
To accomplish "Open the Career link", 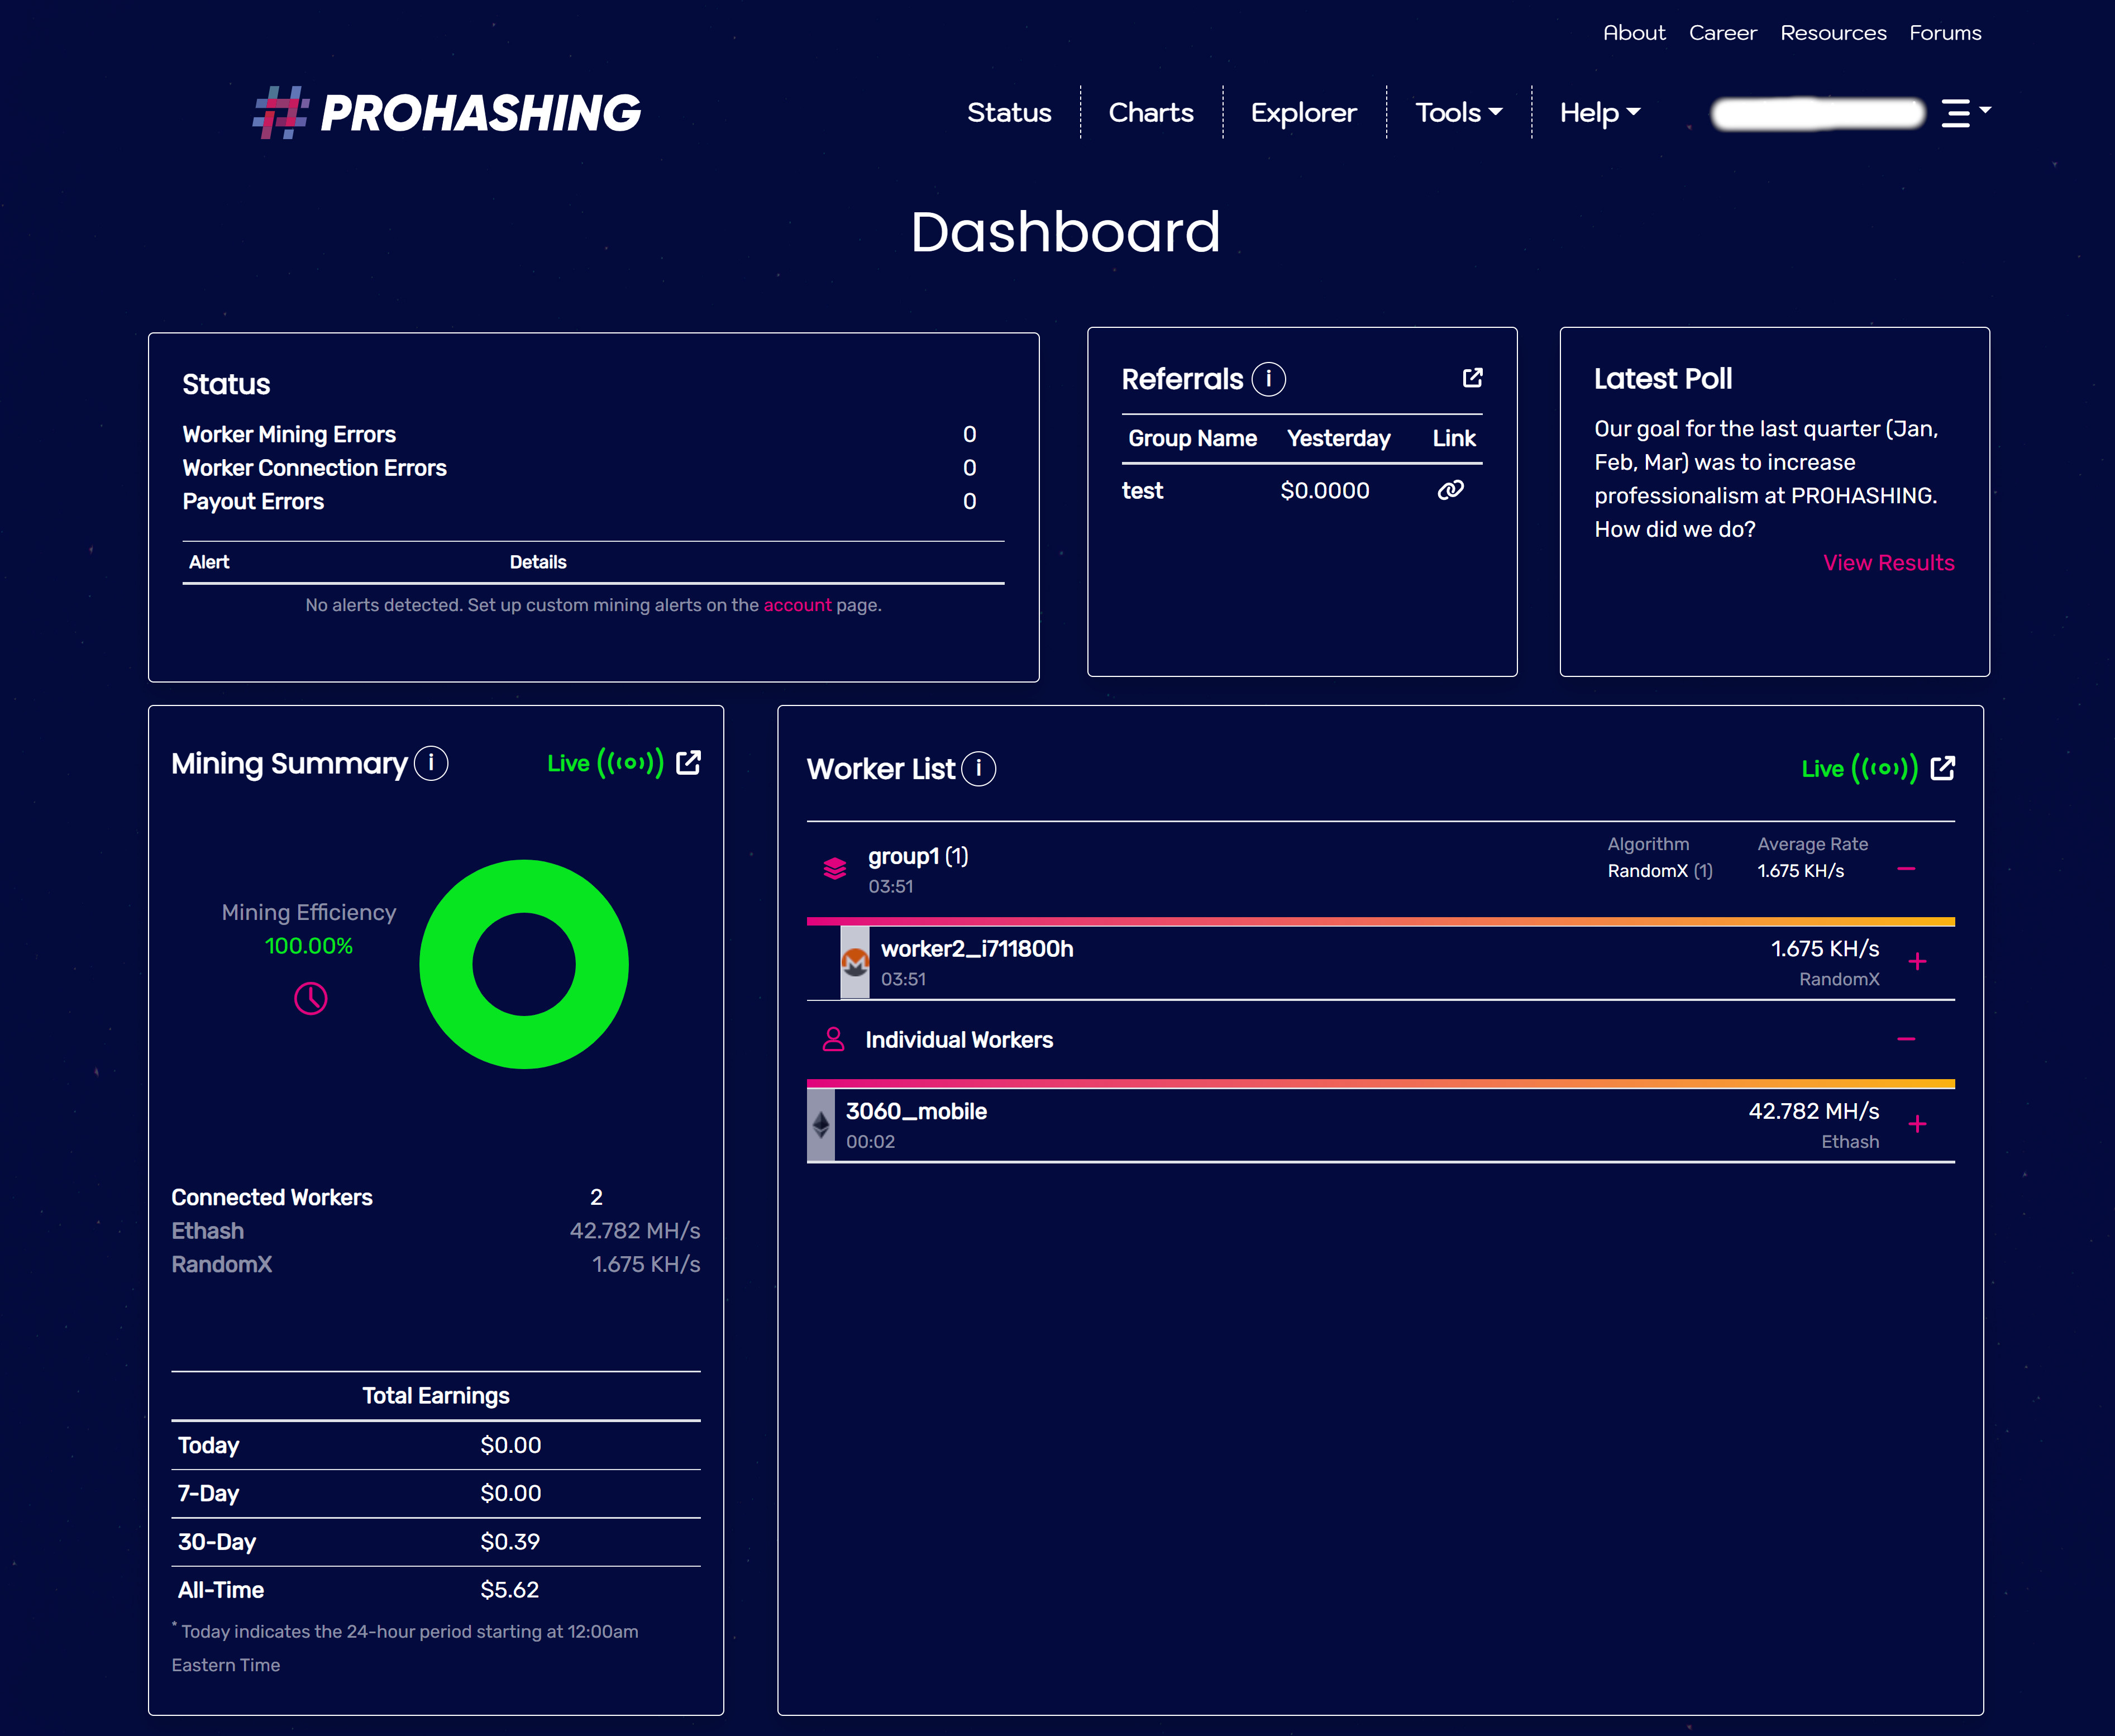I will tap(1722, 33).
